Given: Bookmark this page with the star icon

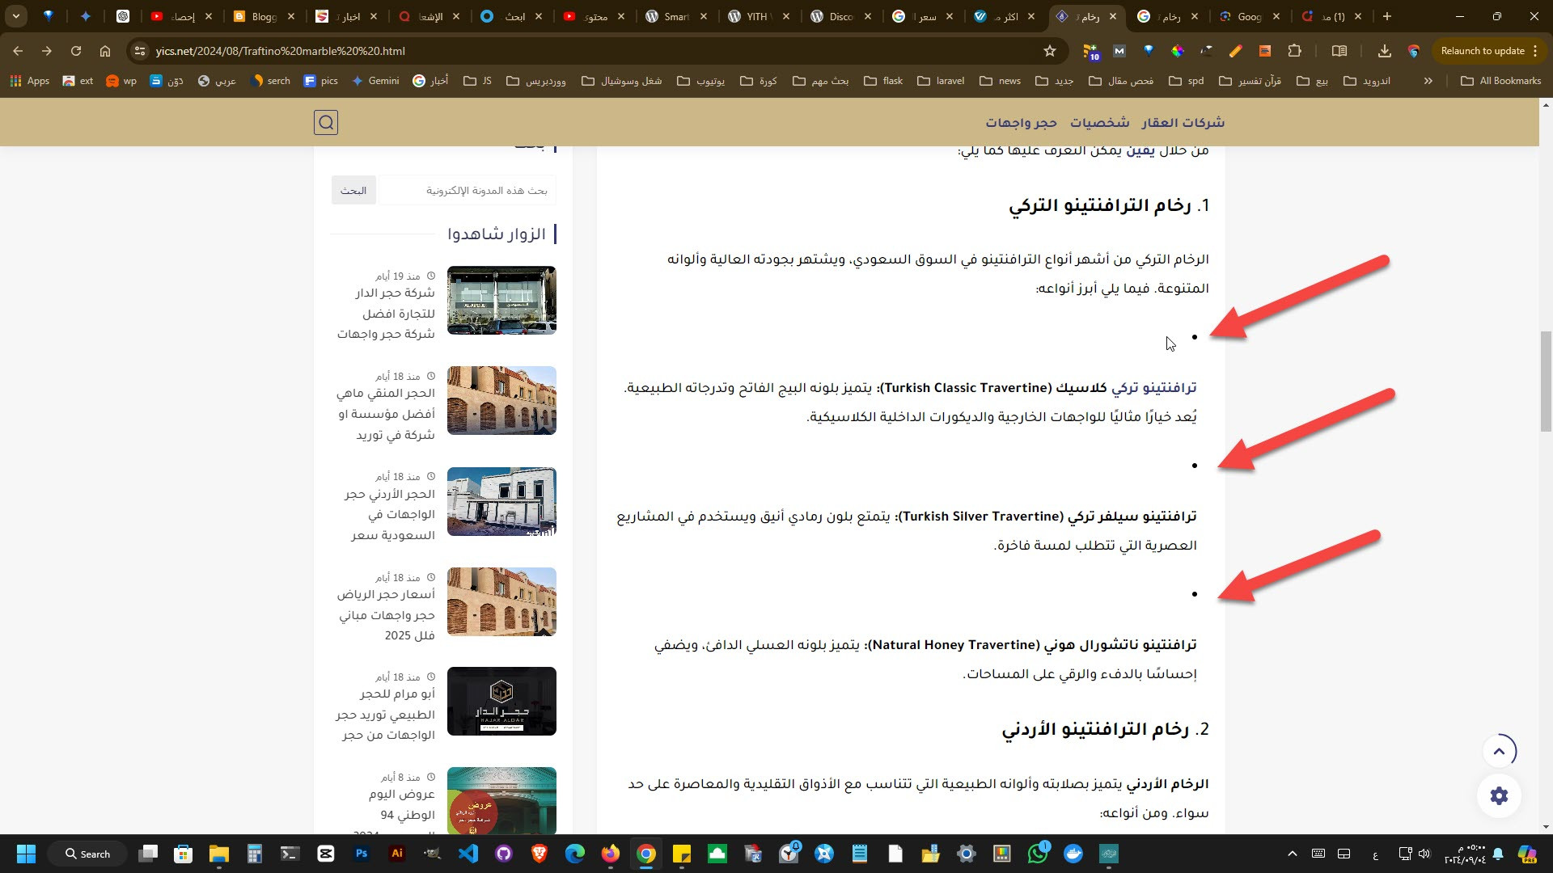Looking at the screenshot, I should (1050, 51).
